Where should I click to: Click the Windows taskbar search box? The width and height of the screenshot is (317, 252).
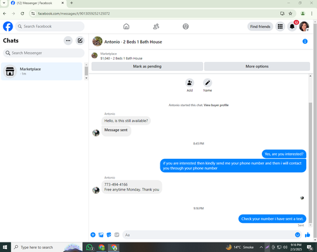point(46,247)
